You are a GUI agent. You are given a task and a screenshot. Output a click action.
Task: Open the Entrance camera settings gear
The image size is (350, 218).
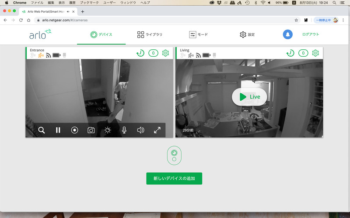[165, 53]
